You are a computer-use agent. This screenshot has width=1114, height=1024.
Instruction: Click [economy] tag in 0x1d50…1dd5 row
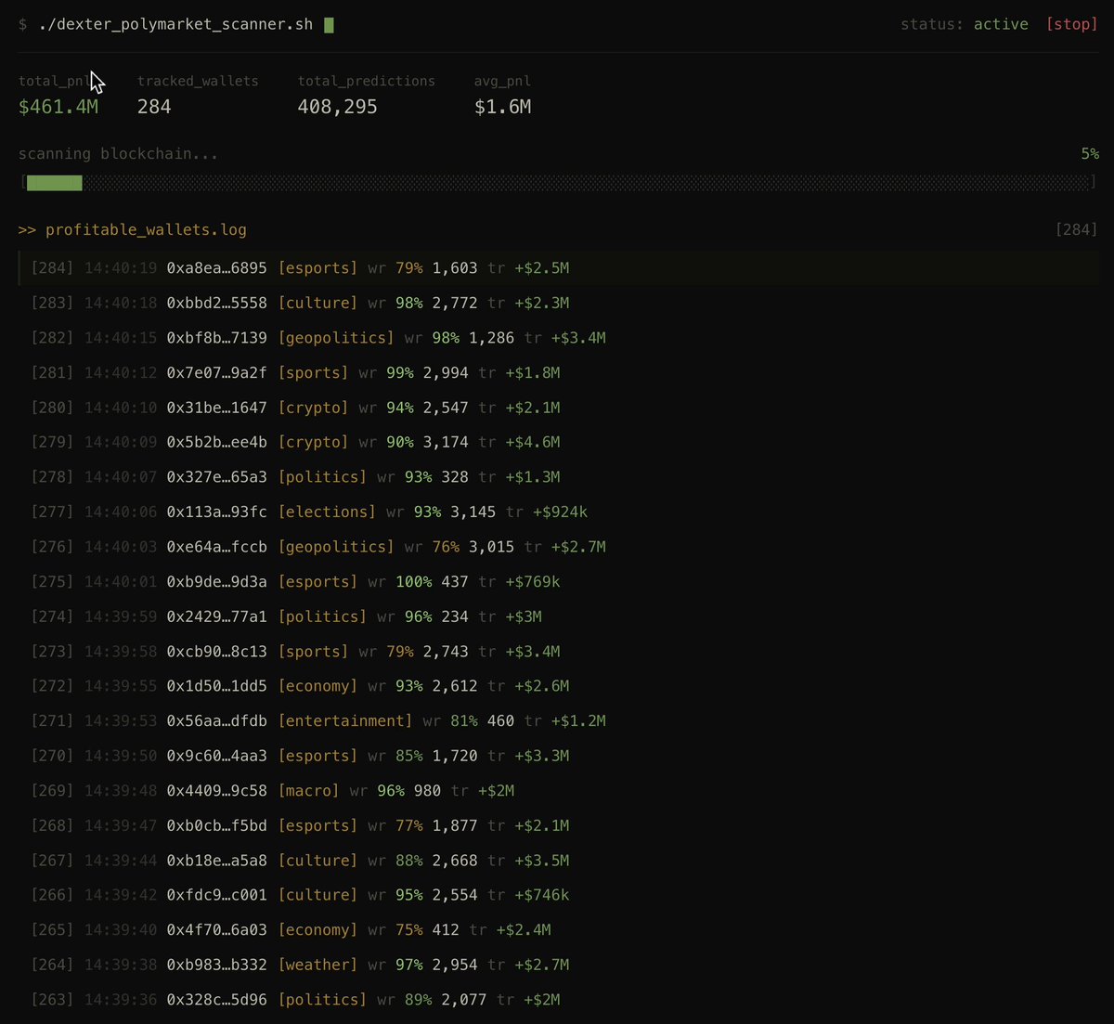point(317,686)
